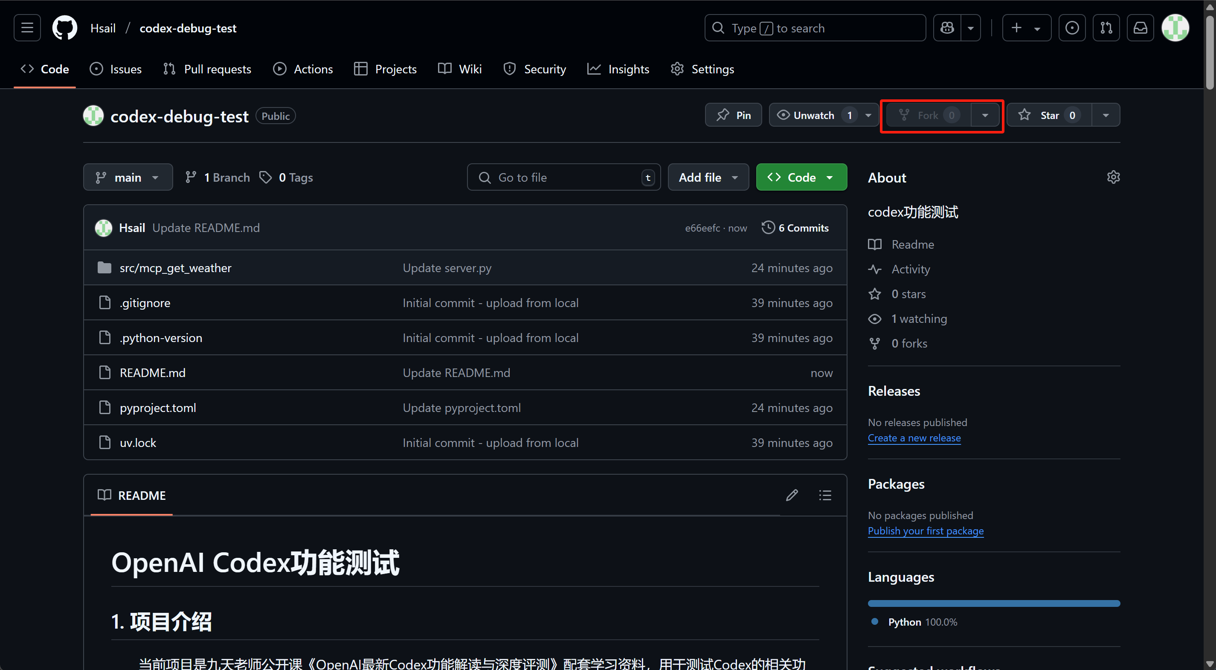Pin the codex-debug-test repository

pos(733,115)
